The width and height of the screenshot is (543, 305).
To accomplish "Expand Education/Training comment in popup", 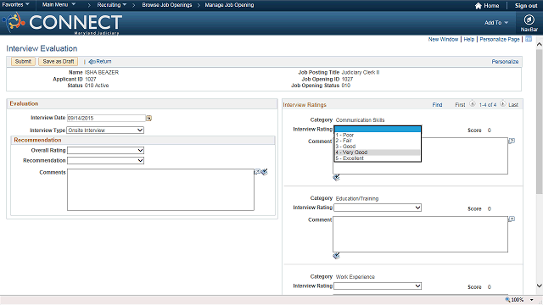I will [512, 219].
